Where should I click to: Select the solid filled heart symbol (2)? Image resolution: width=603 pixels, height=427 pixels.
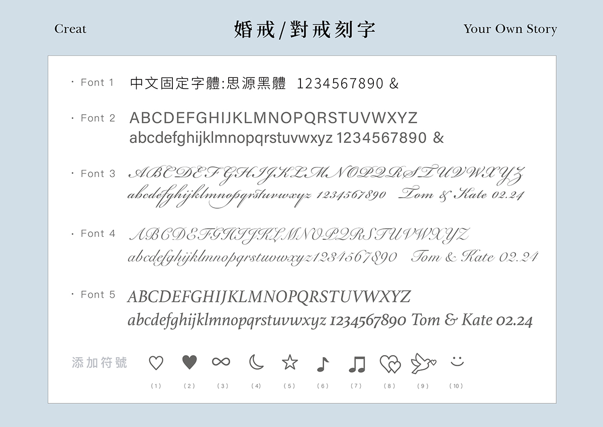pyautogui.click(x=189, y=362)
